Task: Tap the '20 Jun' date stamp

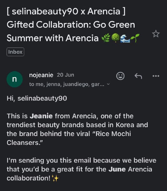Action: click(65, 75)
